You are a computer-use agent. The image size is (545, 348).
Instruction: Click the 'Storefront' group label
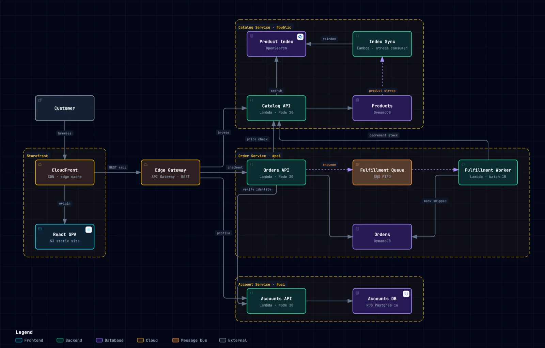(37, 156)
